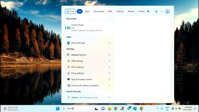Viewport: 199px width, 112px height.
Task: Select the All filter tab
Action: (x=80, y=12)
